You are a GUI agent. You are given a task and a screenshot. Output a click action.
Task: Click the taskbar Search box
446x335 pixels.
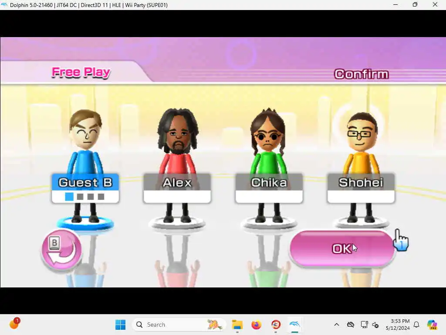pos(179,325)
